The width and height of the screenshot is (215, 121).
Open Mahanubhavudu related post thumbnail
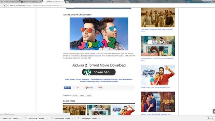(x=99, y=110)
